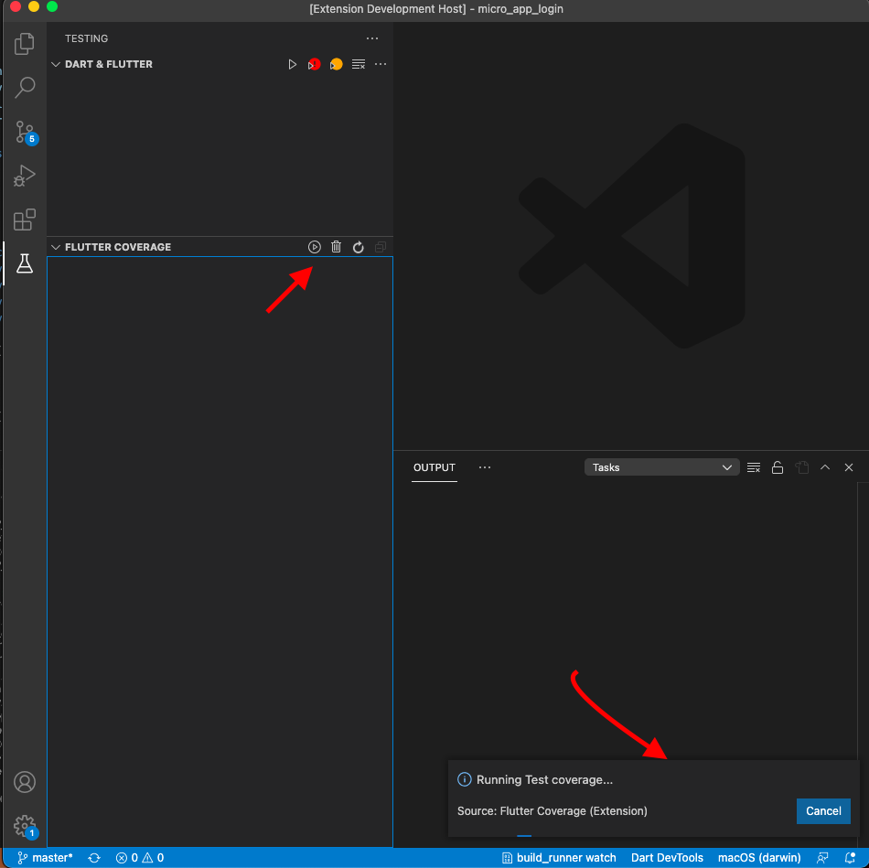Open the Accounts menu icon
The height and width of the screenshot is (868, 869).
coord(25,781)
